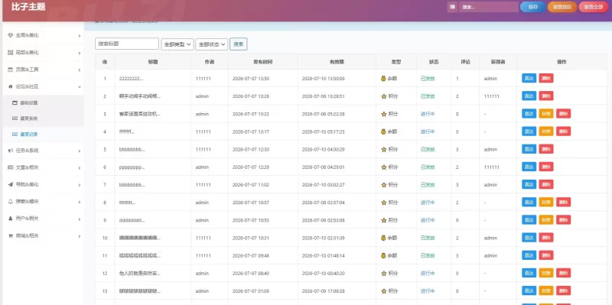The width and height of the screenshot is (612, 305).
Task: Click the 获得者 column header
Action: 498,62
